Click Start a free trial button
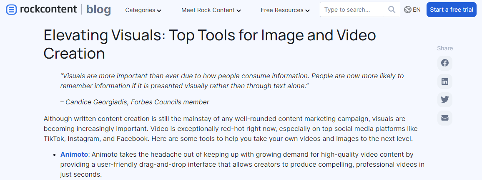This screenshot has height=180, width=482. point(452,10)
